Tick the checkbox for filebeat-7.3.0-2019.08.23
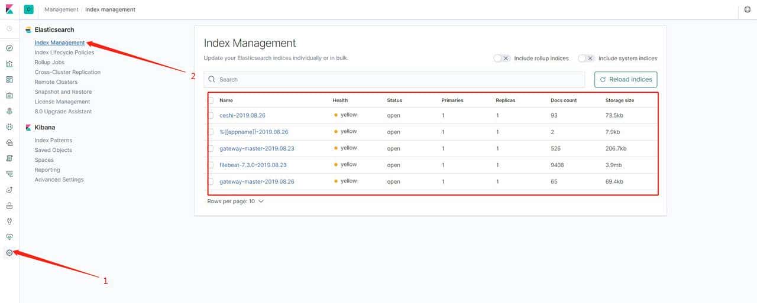The width and height of the screenshot is (757, 303). point(211,165)
